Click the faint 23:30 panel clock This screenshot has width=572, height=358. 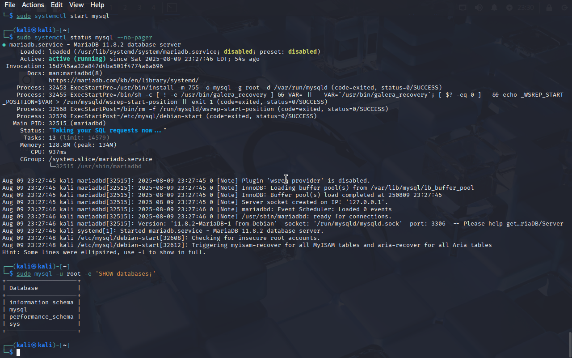(526, 8)
